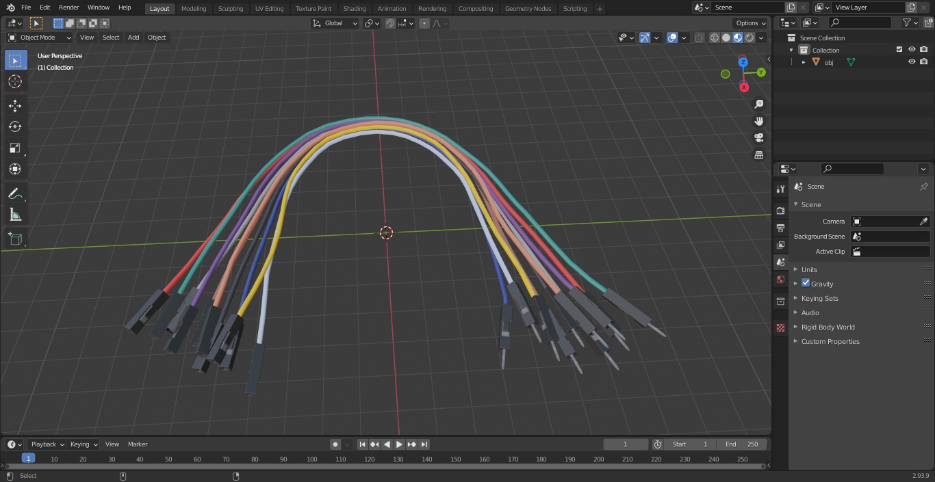This screenshot has height=482, width=935.
Task: Select the Cursor tool
Action: 15,81
